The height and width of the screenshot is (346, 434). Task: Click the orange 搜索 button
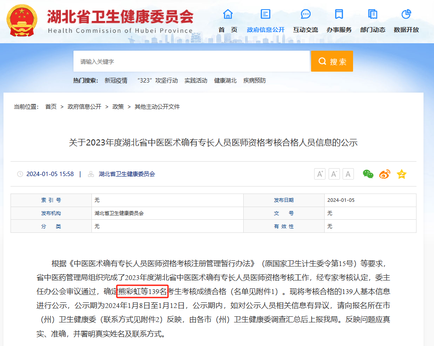tap(332, 61)
